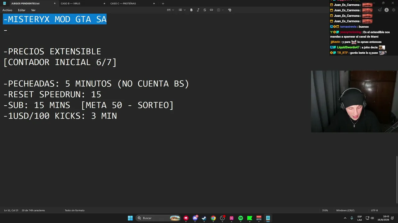This screenshot has height=223, width=398.
Task: Click the Notepad app icon in the title bar
Action: (4, 3)
